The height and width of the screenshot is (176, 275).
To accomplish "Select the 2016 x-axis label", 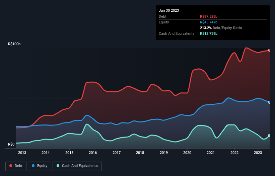I will click(93, 153).
